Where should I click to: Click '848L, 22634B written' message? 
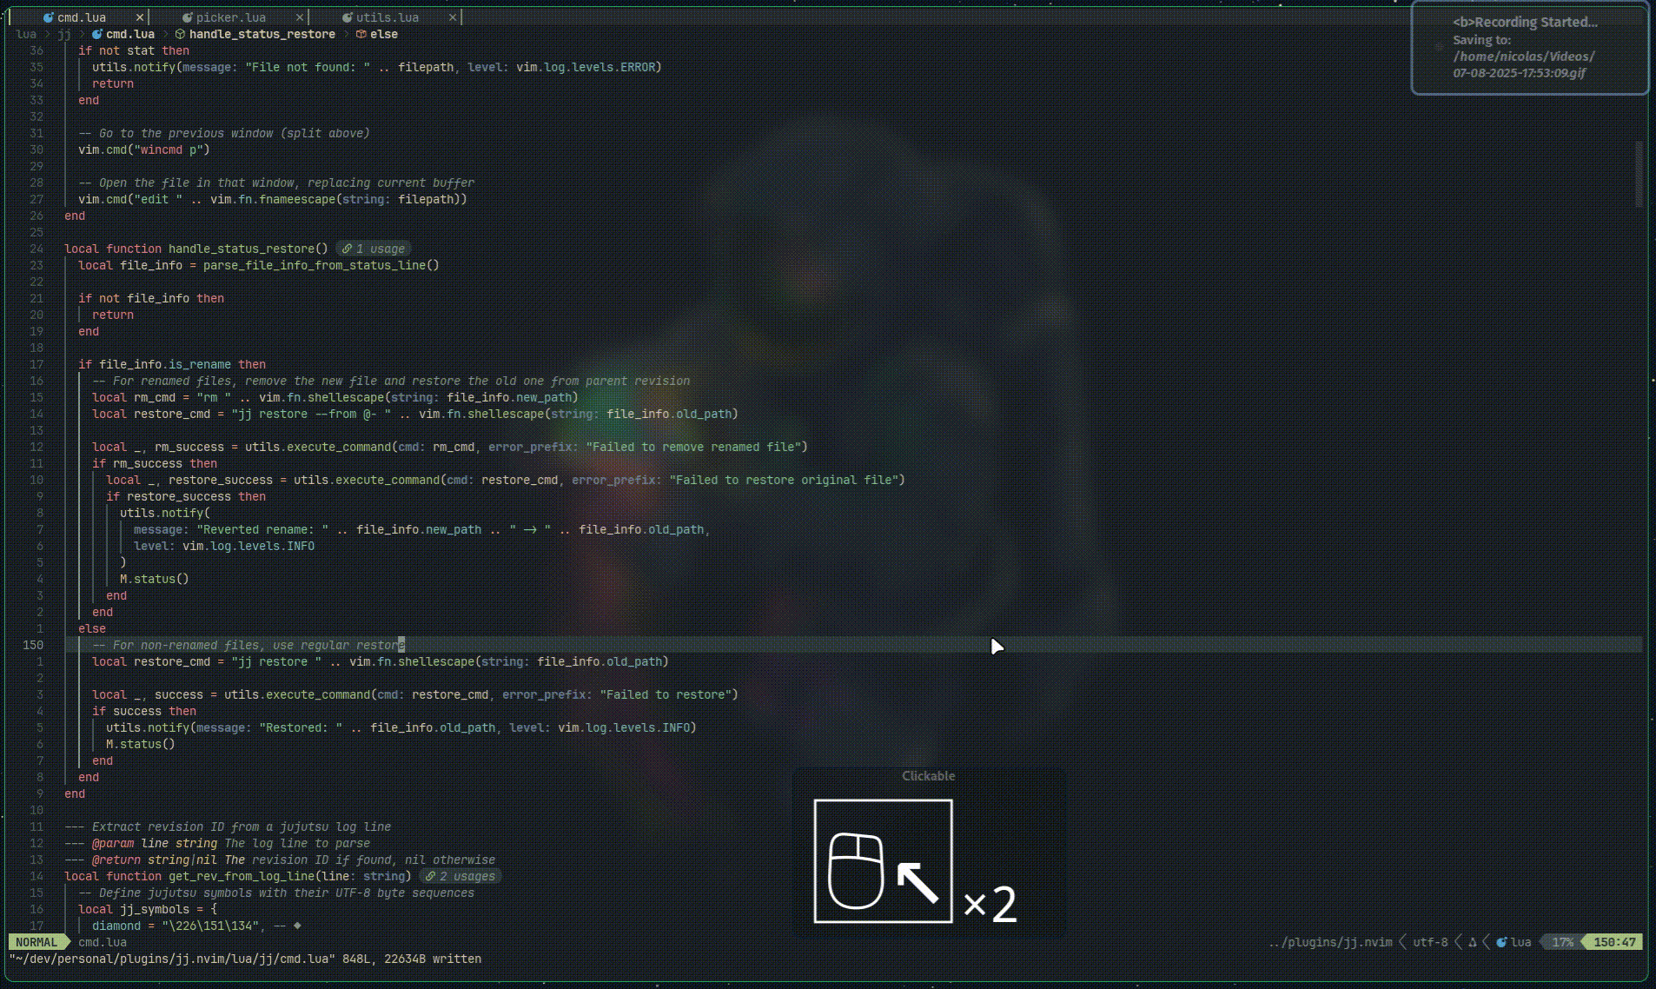pyautogui.click(x=412, y=959)
